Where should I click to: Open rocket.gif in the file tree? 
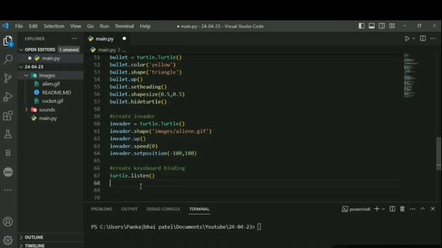click(x=52, y=101)
